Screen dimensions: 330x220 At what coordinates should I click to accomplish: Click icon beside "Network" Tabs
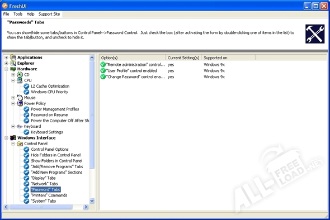pyautogui.click(x=26, y=184)
